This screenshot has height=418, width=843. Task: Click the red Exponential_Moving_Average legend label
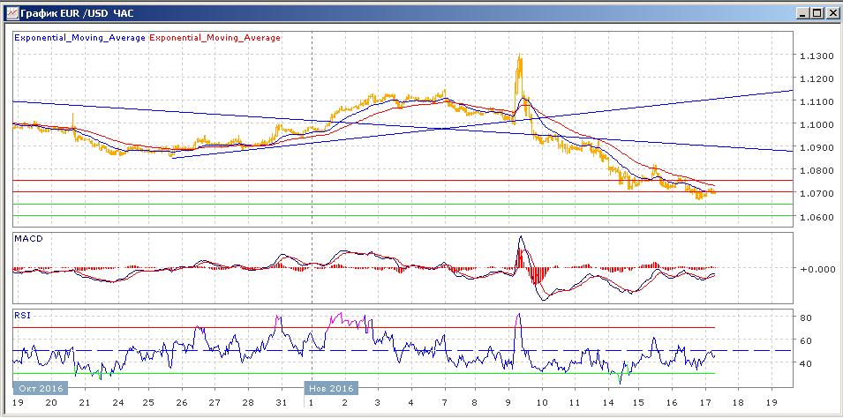pos(216,38)
